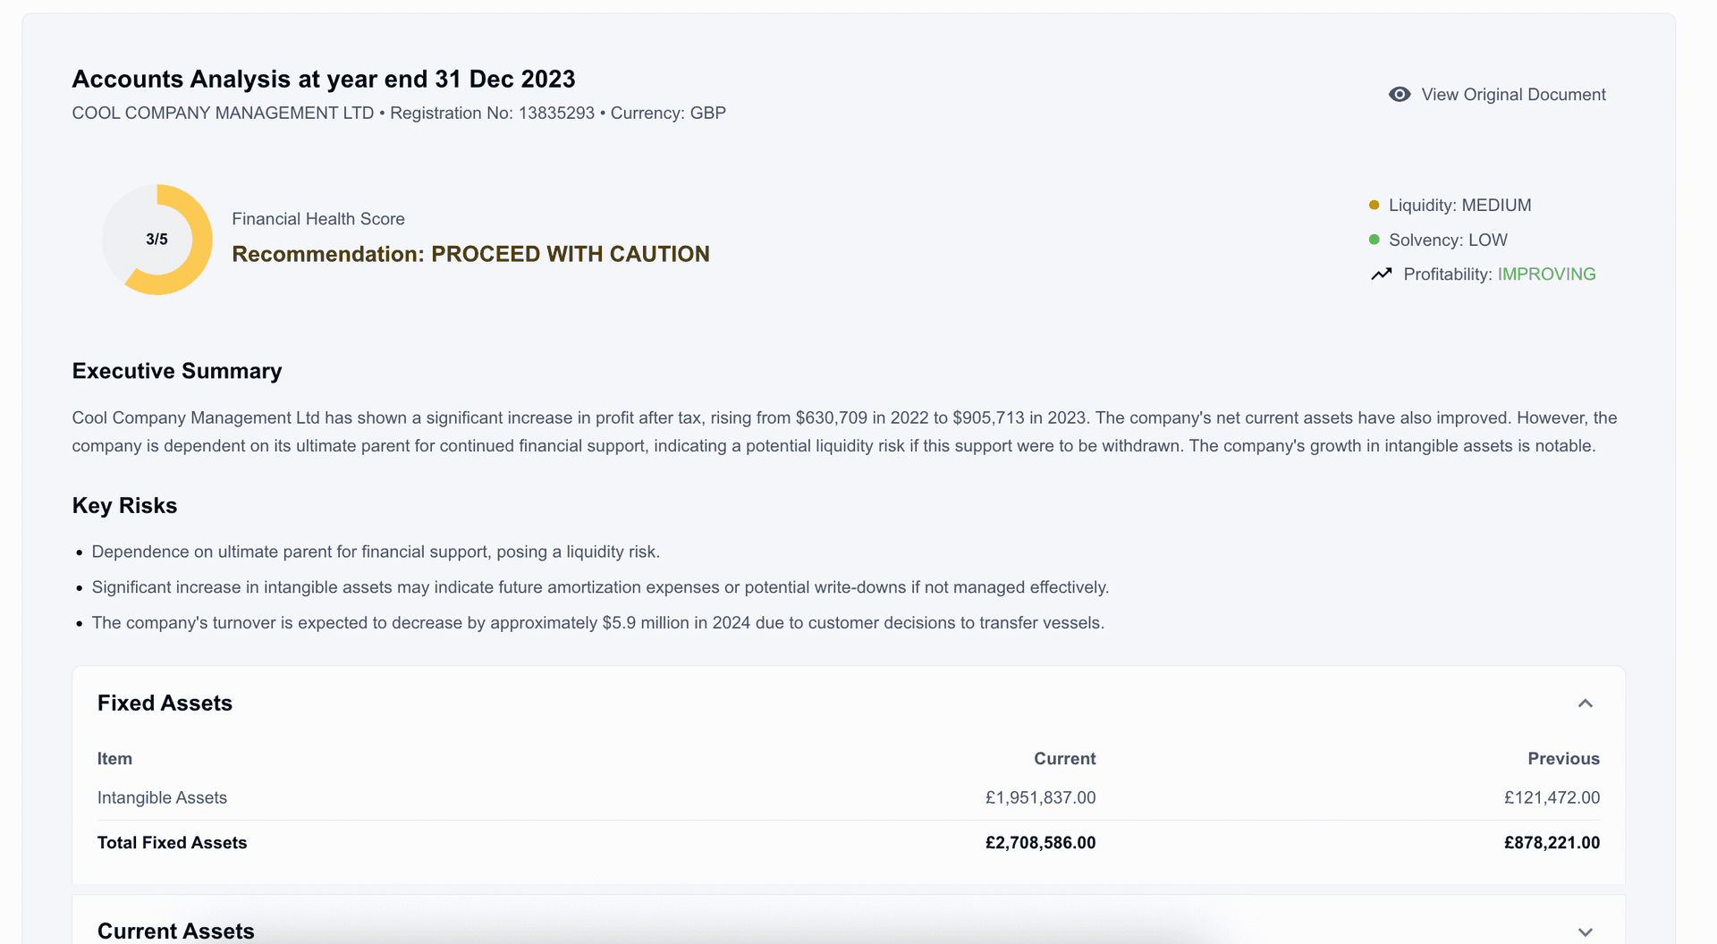
Task: Click the Item column header
Action: tap(114, 759)
